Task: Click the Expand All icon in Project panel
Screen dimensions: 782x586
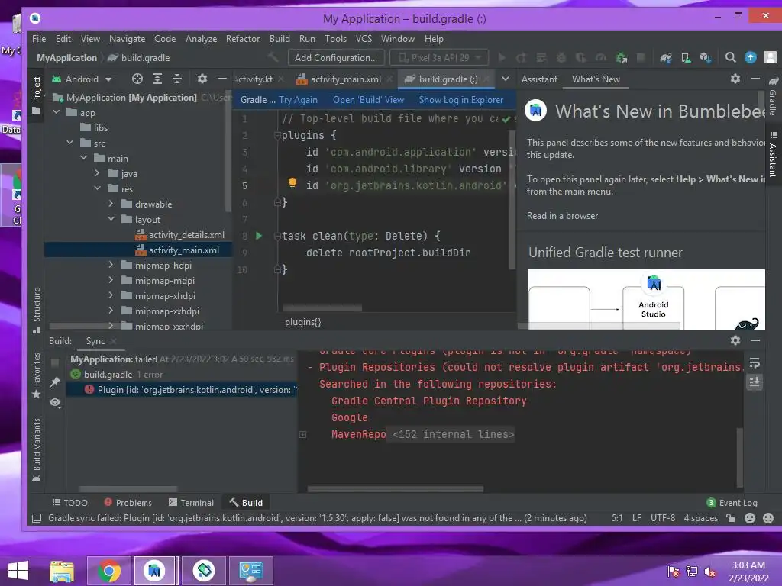Action: 157,79
